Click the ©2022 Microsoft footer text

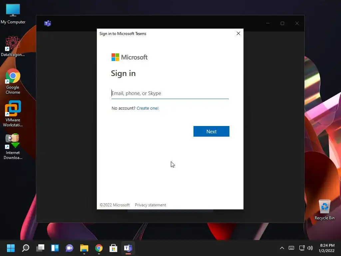[115, 205]
